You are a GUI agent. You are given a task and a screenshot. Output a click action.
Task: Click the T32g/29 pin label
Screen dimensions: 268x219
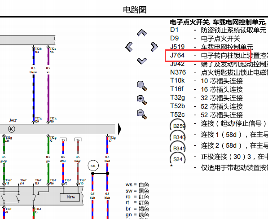click(x=38, y=120)
